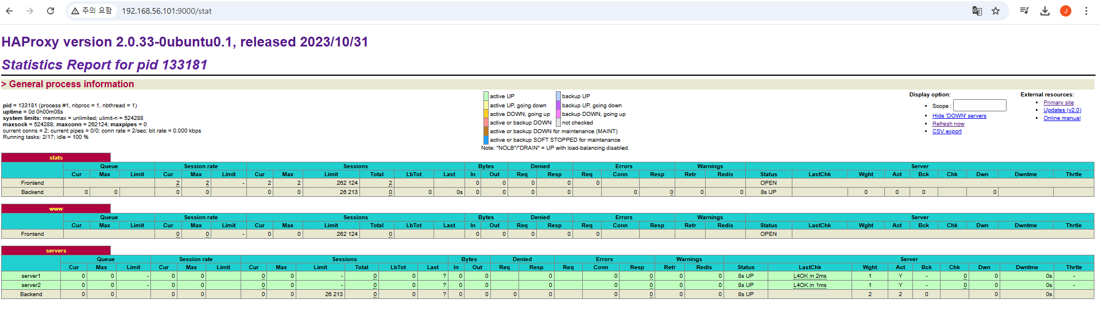Open the browser downloads icon
The height and width of the screenshot is (334, 1099).
[x=1045, y=11]
